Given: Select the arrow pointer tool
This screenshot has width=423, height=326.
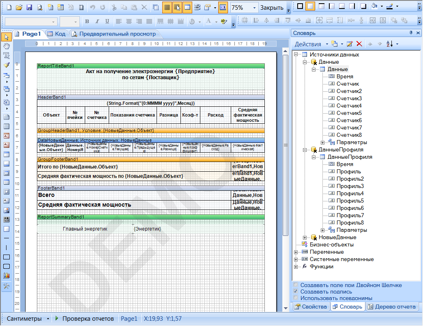Looking at the screenshot, I should click(x=6, y=37).
